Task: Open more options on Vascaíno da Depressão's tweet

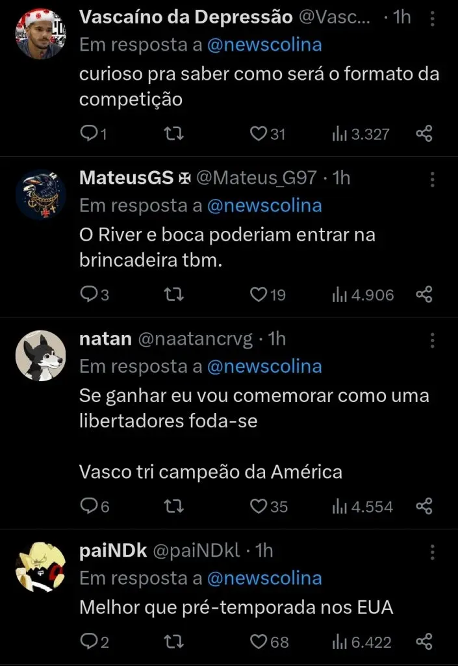Action: [x=433, y=19]
